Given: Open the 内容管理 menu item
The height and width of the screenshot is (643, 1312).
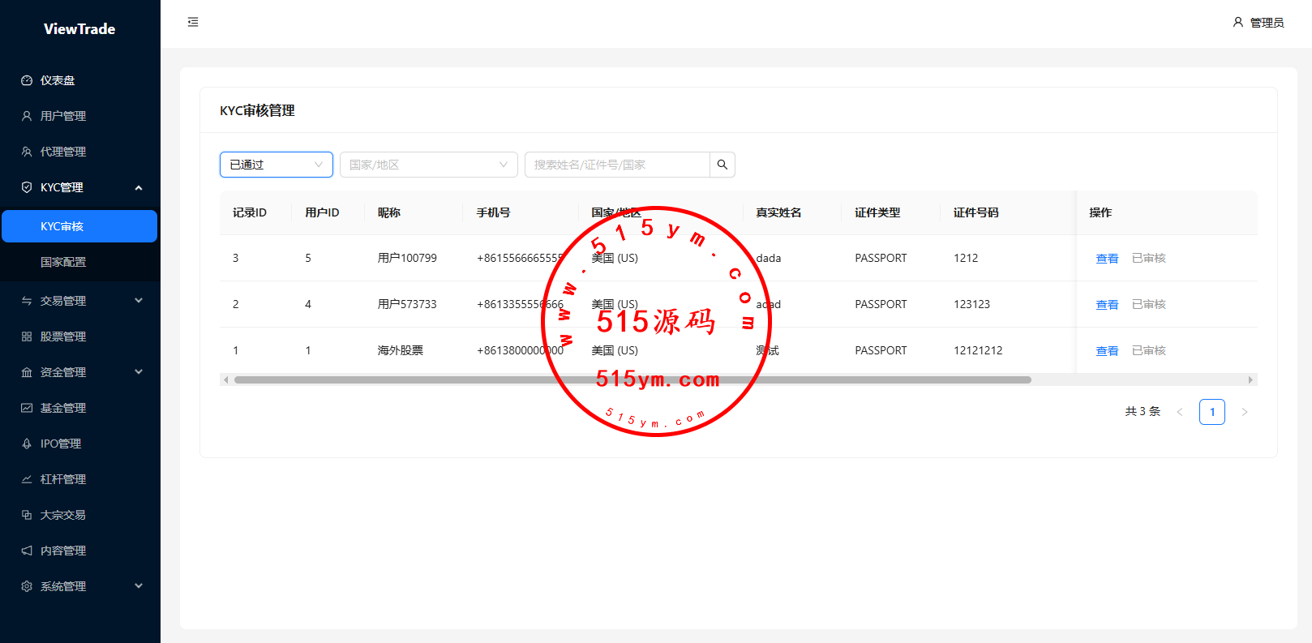Looking at the screenshot, I should [80, 551].
